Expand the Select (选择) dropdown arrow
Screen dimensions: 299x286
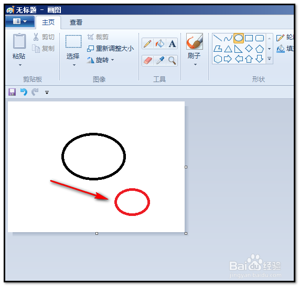coord(74,65)
